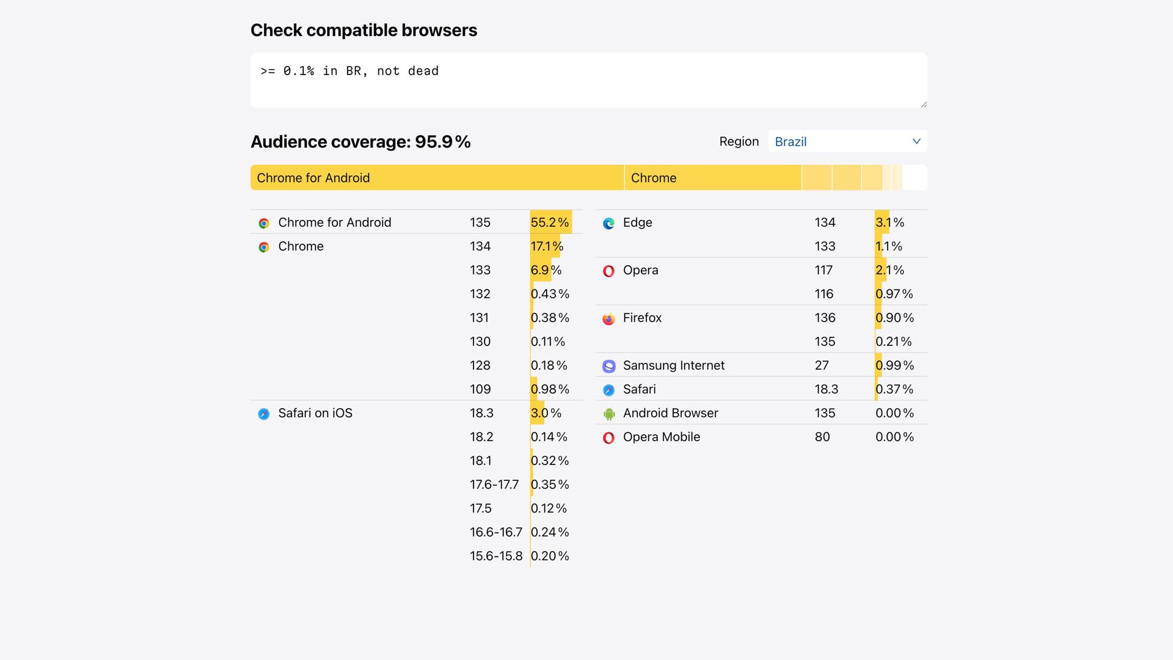Click the Opera browser icon
The height and width of the screenshot is (660, 1173).
[x=608, y=271]
